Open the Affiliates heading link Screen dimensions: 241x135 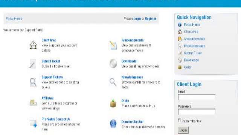(47, 98)
